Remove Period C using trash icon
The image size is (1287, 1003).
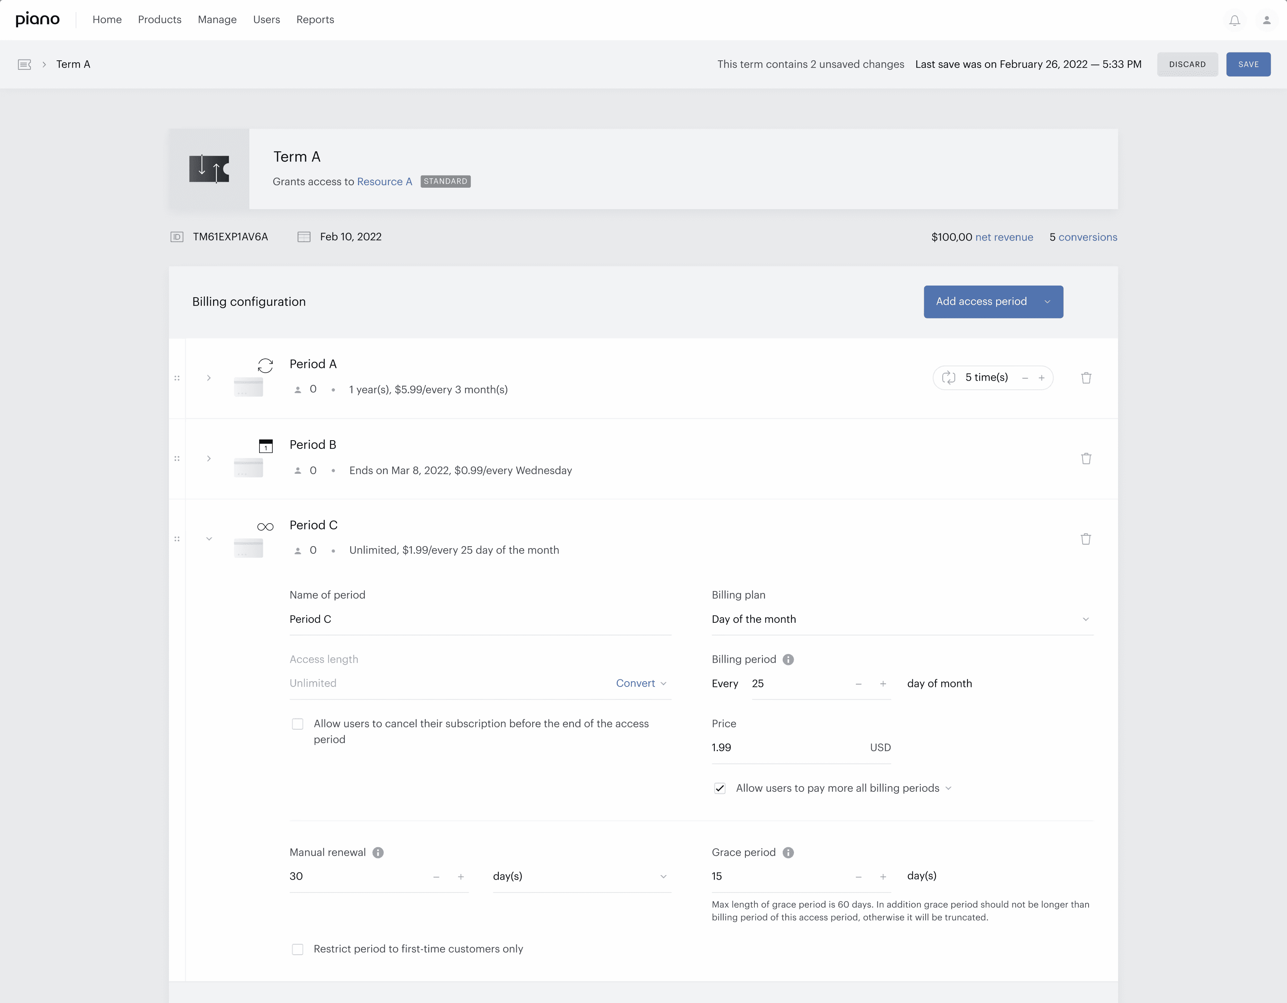1086,539
